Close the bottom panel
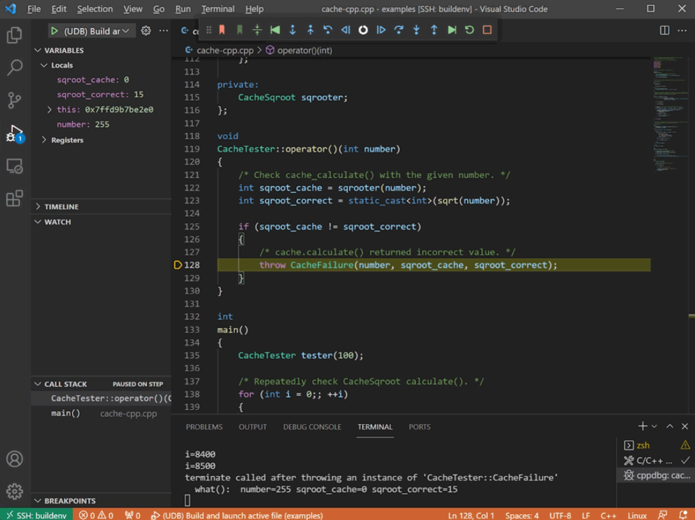 685,426
